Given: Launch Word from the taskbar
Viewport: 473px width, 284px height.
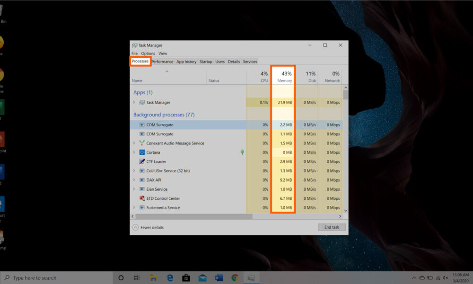Looking at the screenshot, I should pos(219,278).
